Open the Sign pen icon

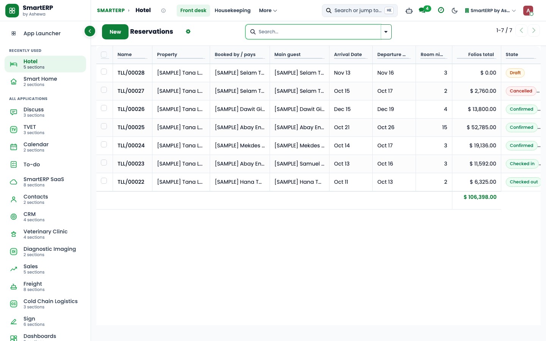point(14,321)
